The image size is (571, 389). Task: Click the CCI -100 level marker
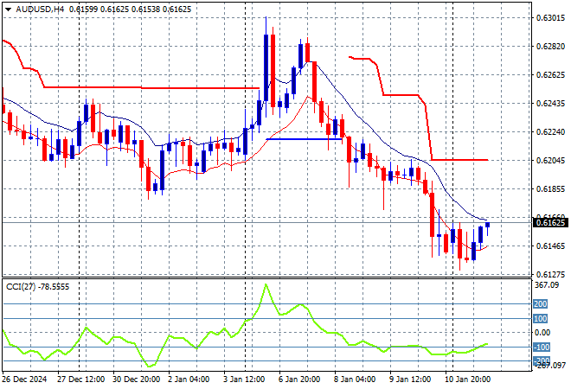click(x=542, y=348)
